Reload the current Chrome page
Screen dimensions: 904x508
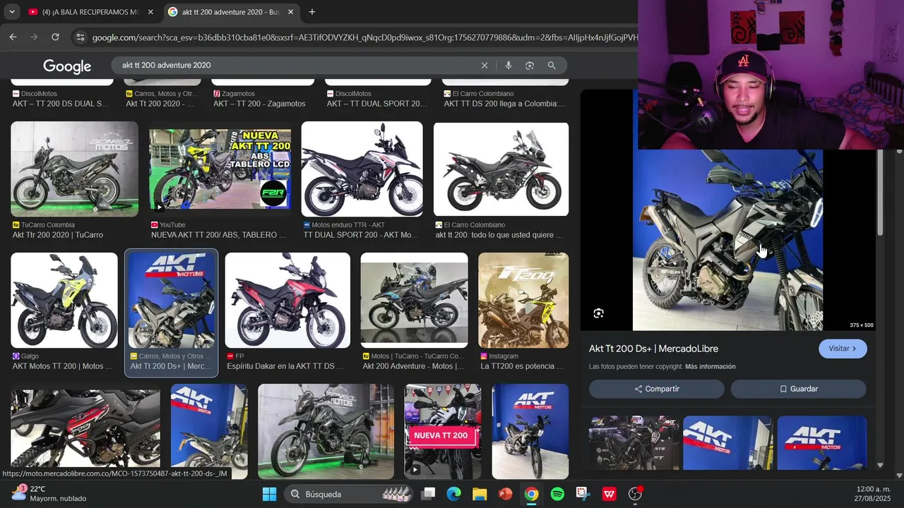(x=55, y=37)
